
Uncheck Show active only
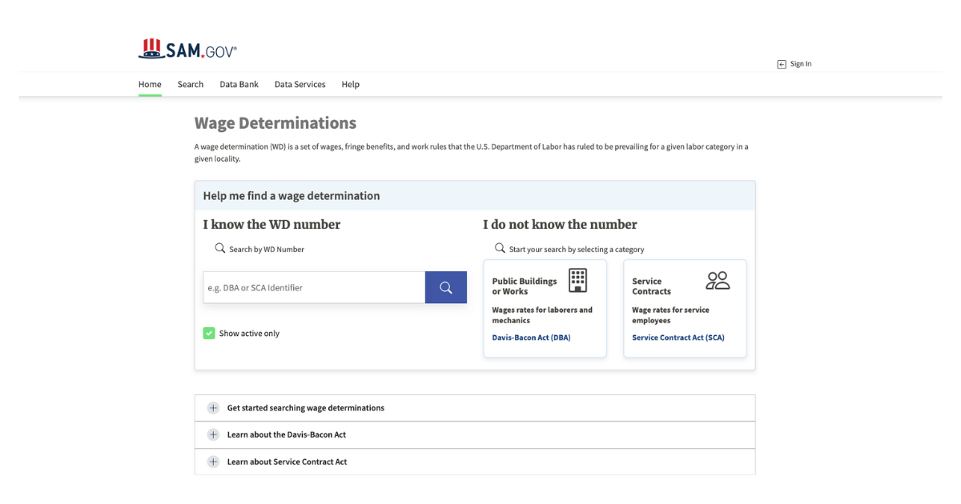point(209,333)
